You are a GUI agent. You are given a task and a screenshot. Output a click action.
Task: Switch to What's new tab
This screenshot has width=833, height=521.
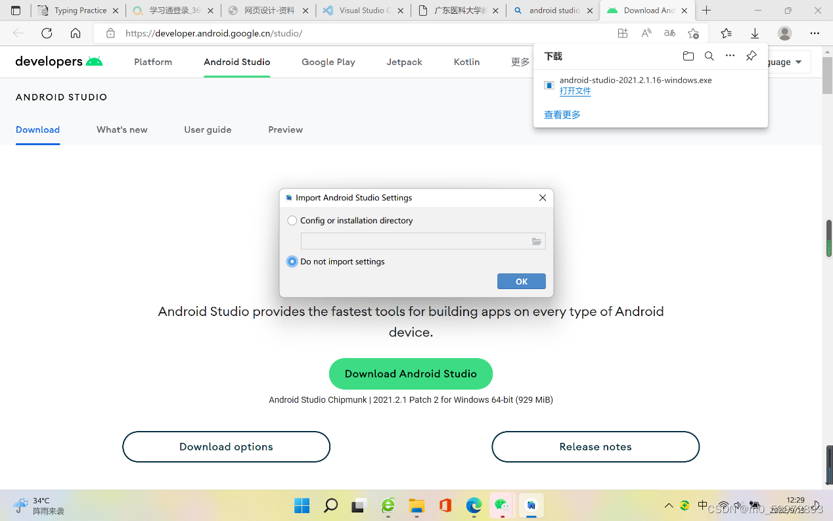point(122,129)
